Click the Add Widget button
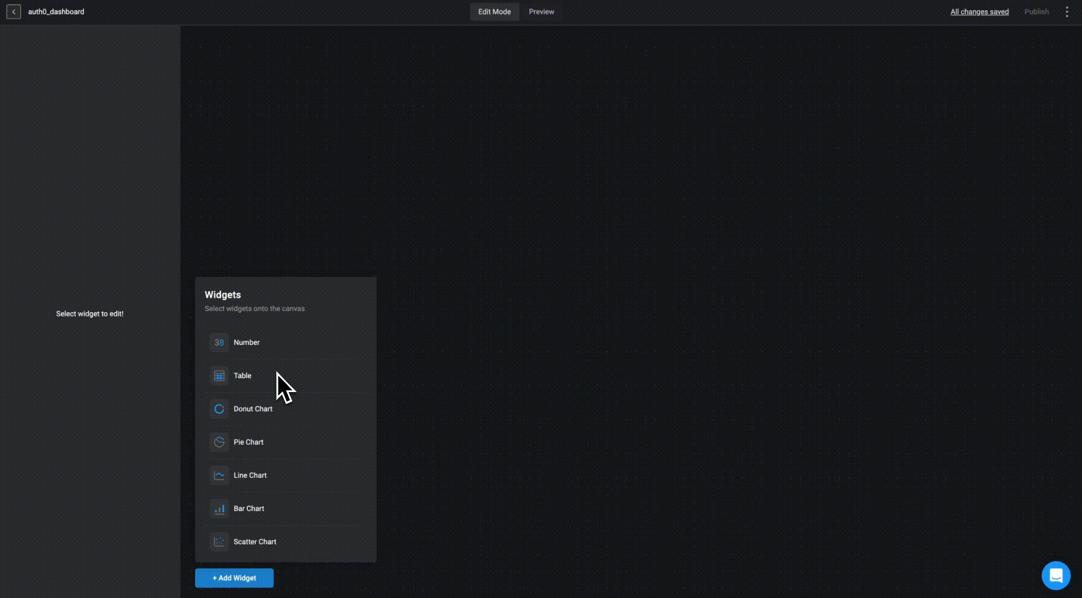 234,578
